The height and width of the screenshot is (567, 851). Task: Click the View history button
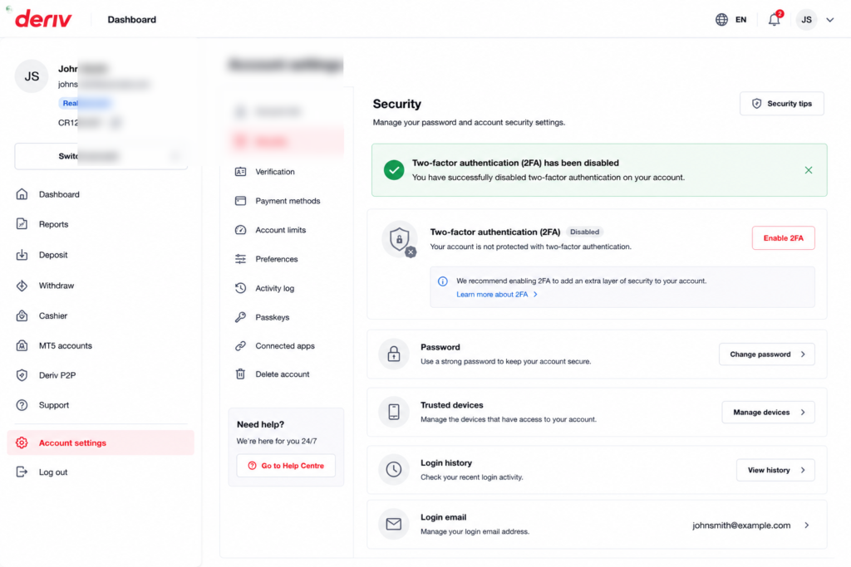(775, 470)
